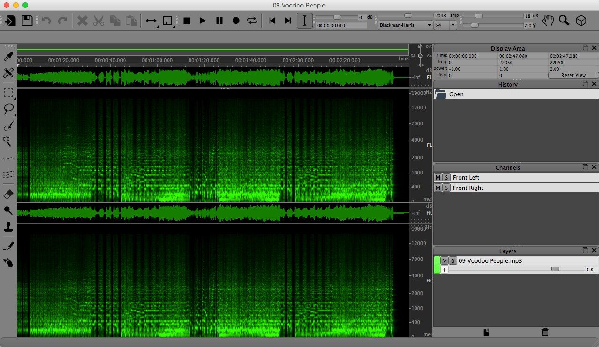Click the undo arrow icon

coord(46,21)
